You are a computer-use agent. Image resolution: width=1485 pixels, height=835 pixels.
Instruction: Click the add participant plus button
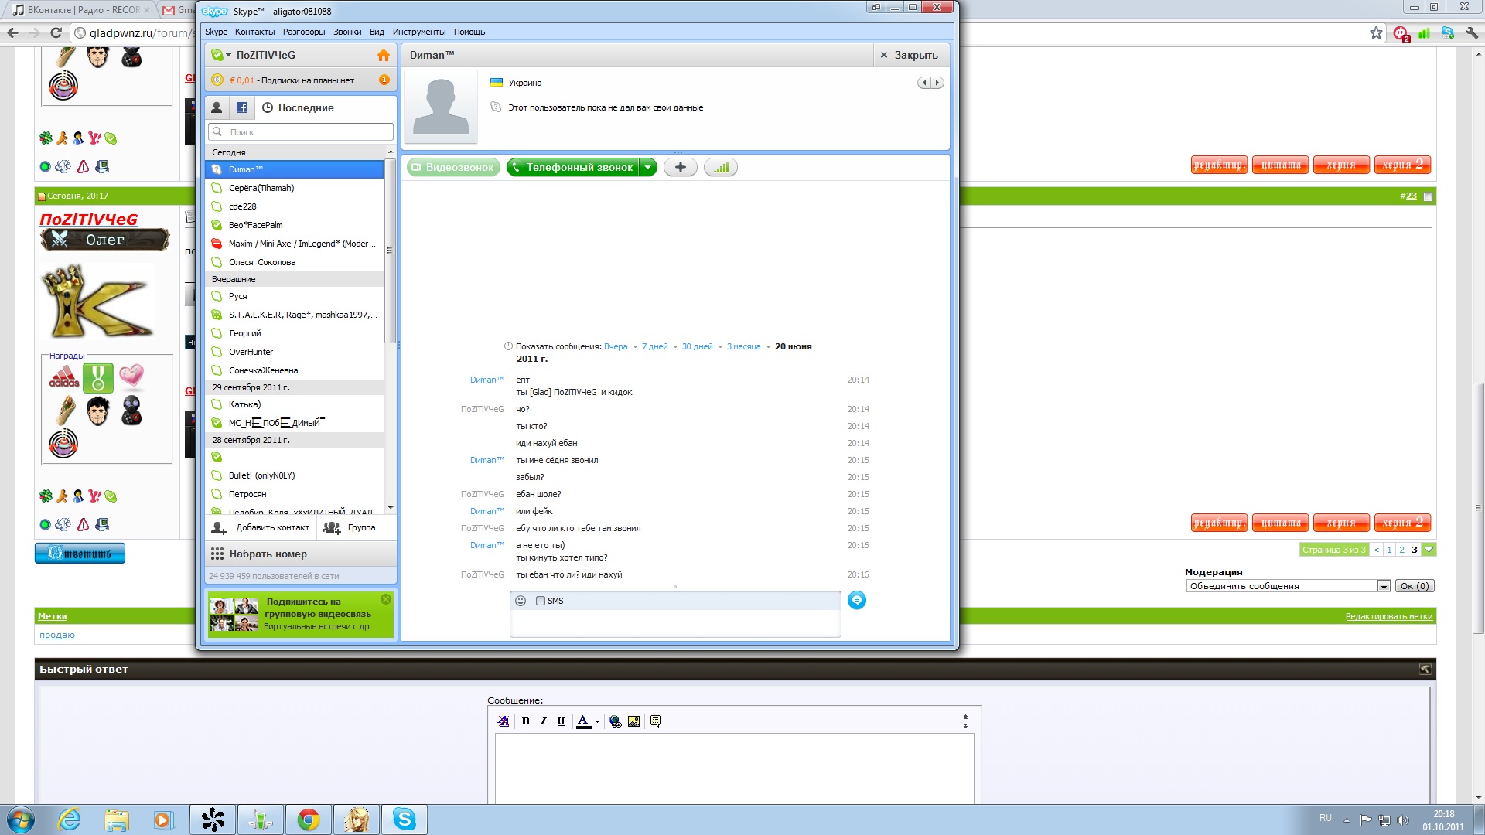pos(681,167)
